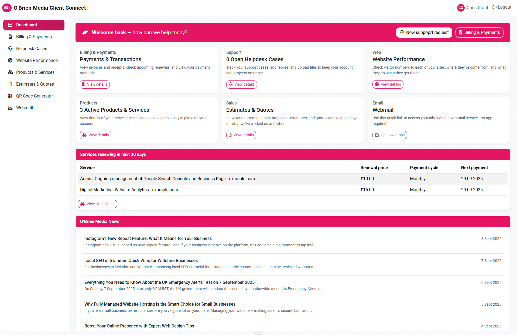Click View all services button
Screen dimensions: 517x335
[x=97, y=204]
